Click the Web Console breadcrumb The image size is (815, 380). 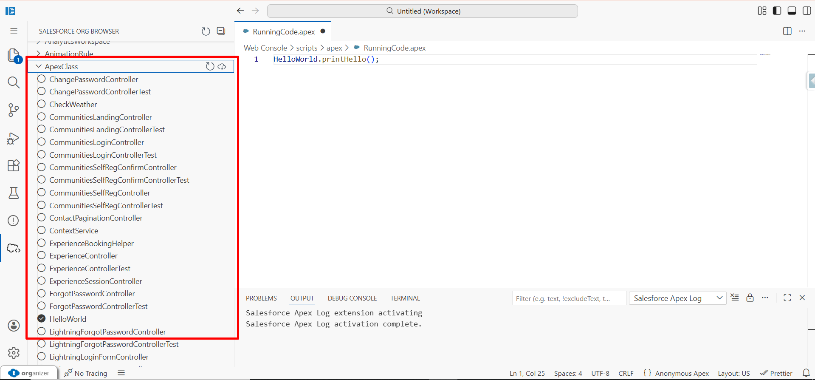[265, 48]
